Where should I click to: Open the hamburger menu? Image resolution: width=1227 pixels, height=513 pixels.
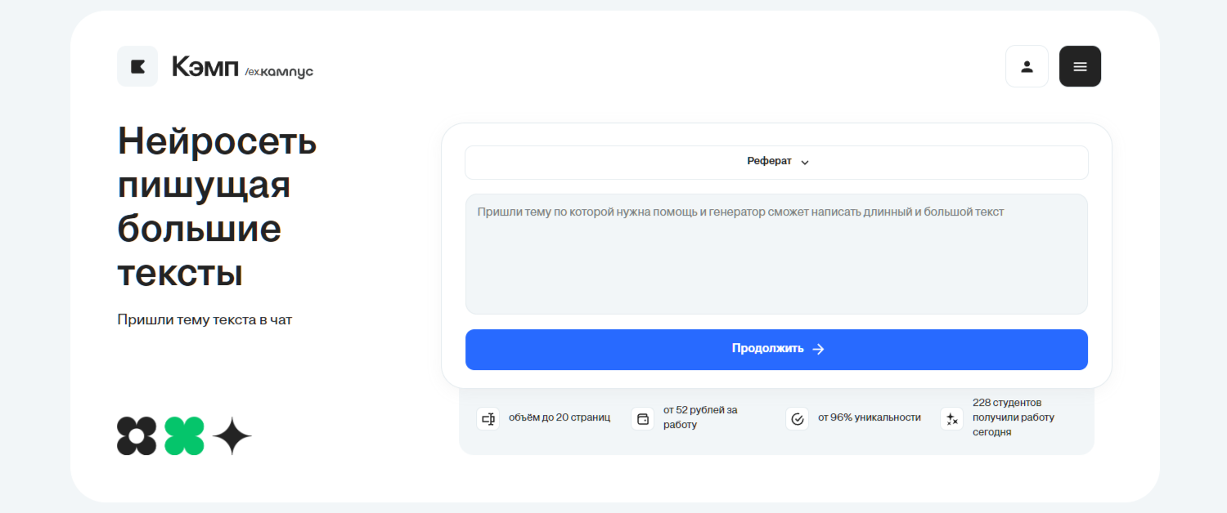(1080, 66)
